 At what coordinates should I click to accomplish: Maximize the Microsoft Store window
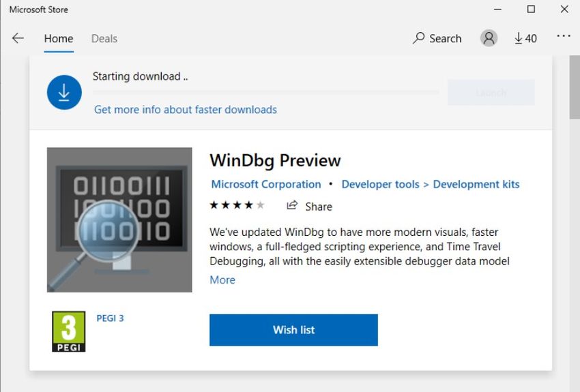(531, 10)
